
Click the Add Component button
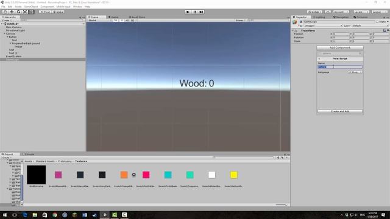tap(340, 47)
